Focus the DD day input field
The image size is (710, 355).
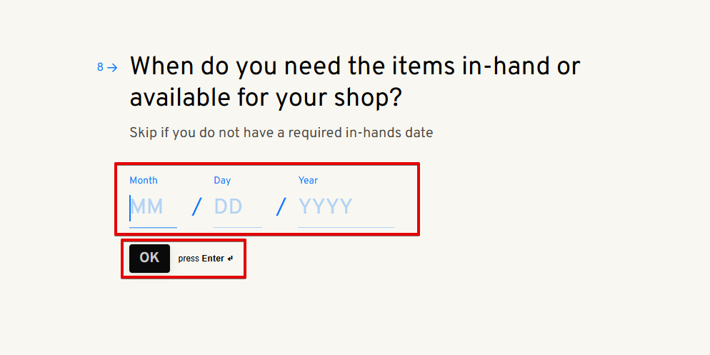(x=237, y=207)
